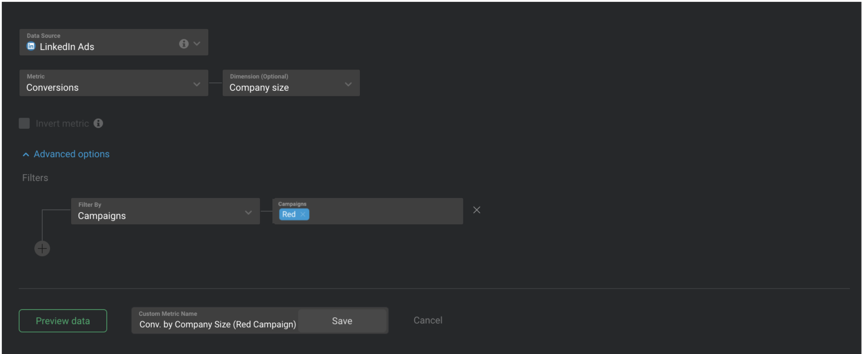862x354 pixels.
Task: Click the LinkedIn icon in Data Source
Action: (31, 46)
